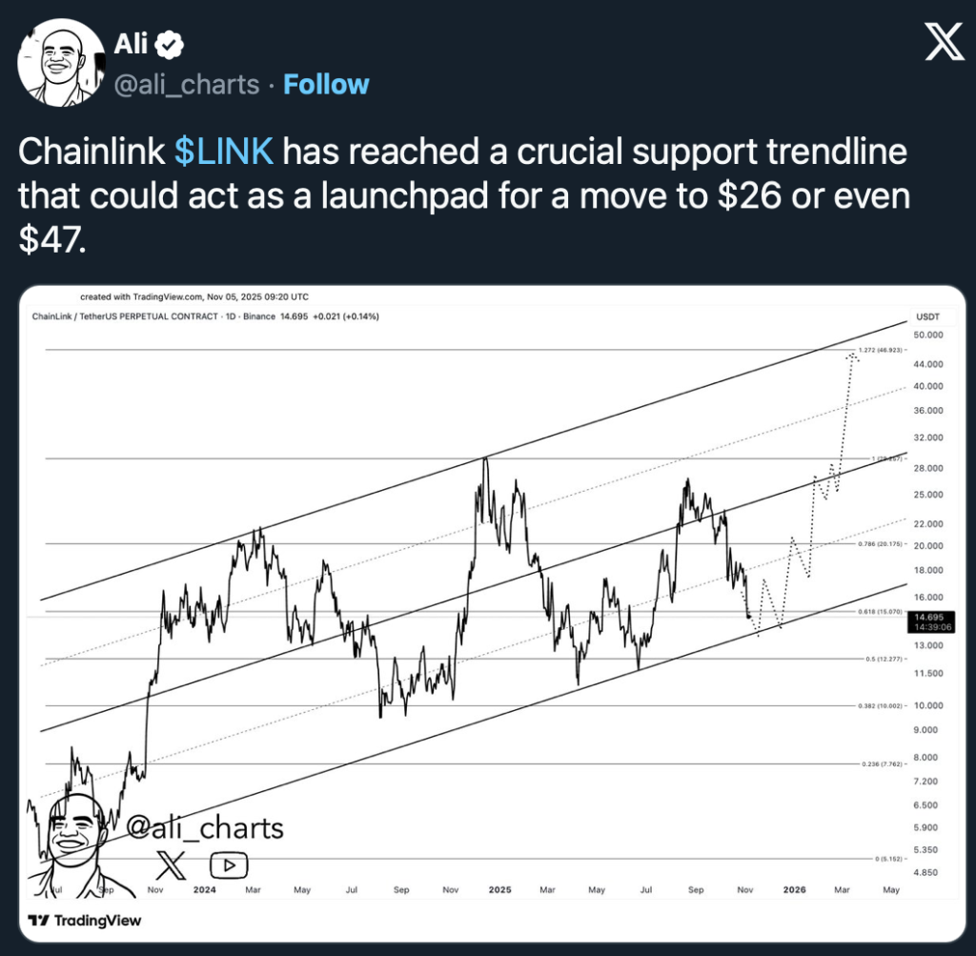
Task: Click the 2025 label on time axis
Action: tap(499, 889)
